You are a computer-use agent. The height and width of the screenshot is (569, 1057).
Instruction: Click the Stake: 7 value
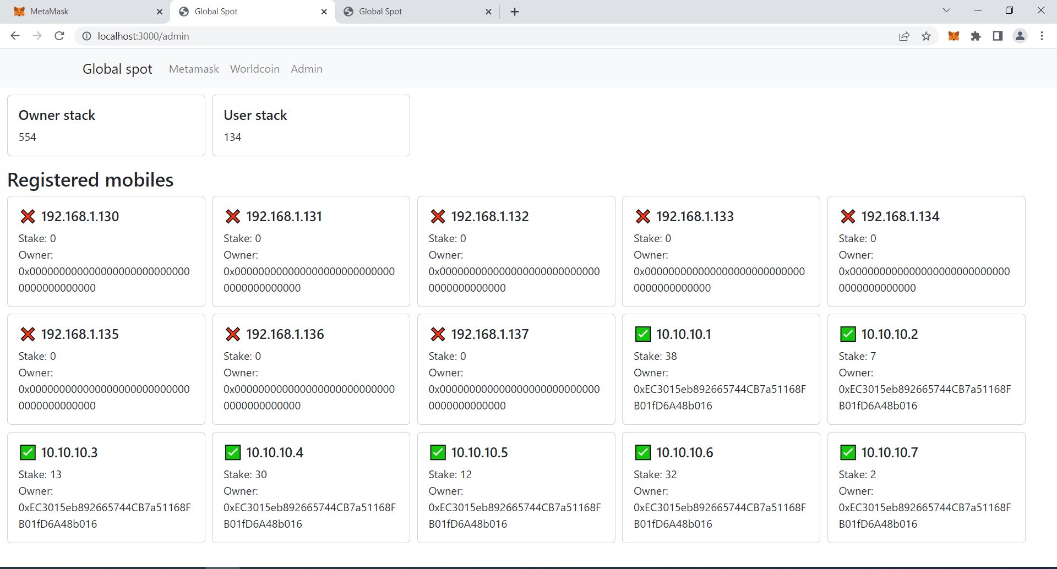click(x=857, y=356)
